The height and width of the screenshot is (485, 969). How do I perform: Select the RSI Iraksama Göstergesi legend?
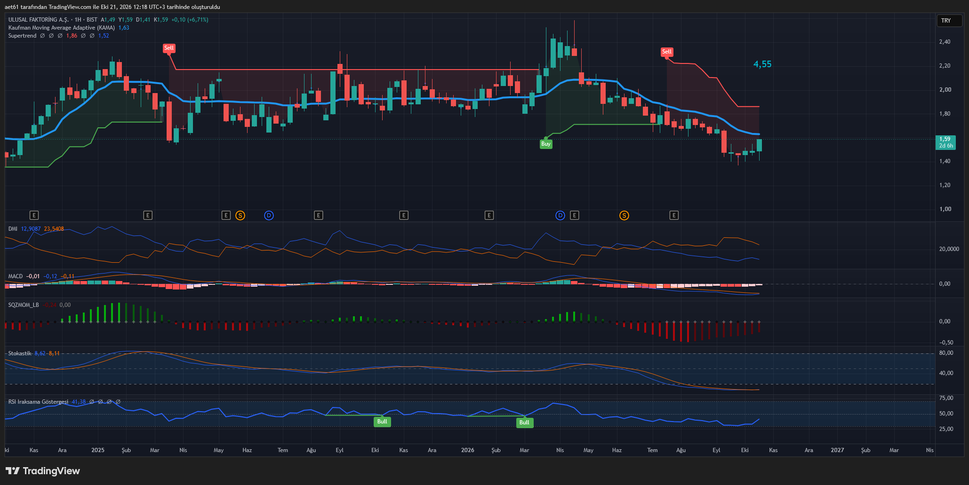coord(38,402)
